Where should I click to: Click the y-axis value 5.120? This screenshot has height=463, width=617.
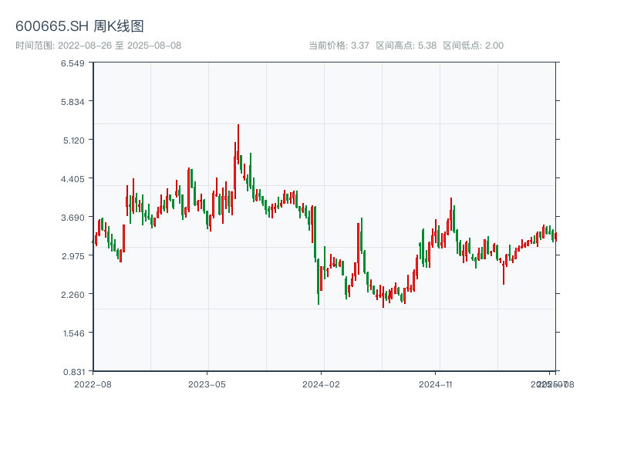[x=73, y=140]
